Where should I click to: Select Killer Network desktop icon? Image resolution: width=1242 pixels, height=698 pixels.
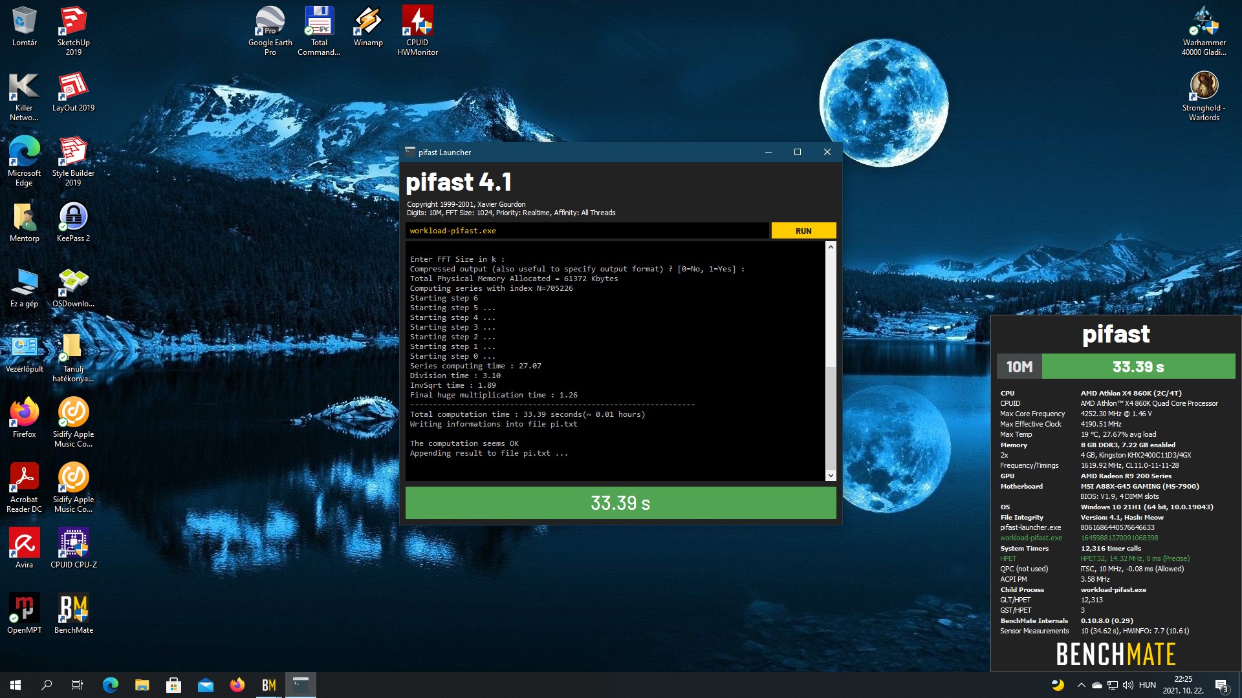point(24,96)
